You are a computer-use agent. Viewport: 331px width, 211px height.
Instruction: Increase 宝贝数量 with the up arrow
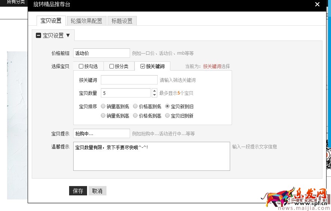155,91
